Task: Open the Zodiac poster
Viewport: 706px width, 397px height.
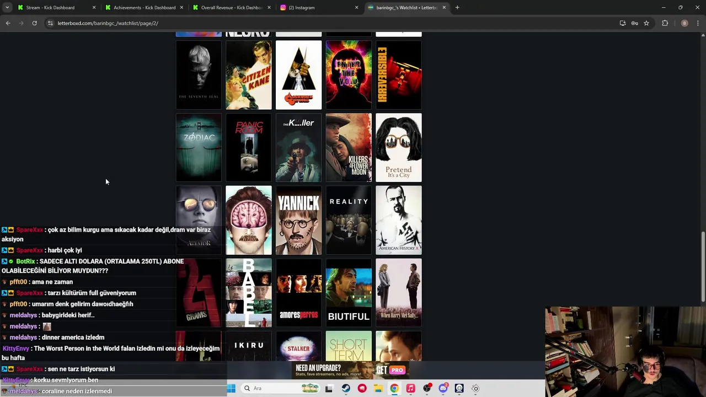Action: tap(199, 148)
